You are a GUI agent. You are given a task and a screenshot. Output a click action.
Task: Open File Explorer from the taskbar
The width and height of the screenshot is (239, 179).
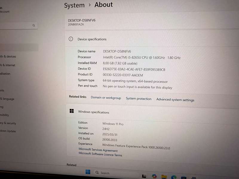pos(164,177)
